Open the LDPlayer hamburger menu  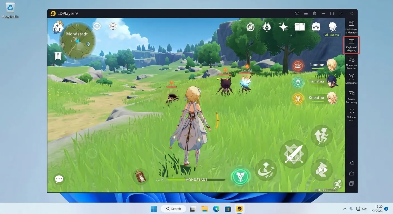[x=306, y=13]
